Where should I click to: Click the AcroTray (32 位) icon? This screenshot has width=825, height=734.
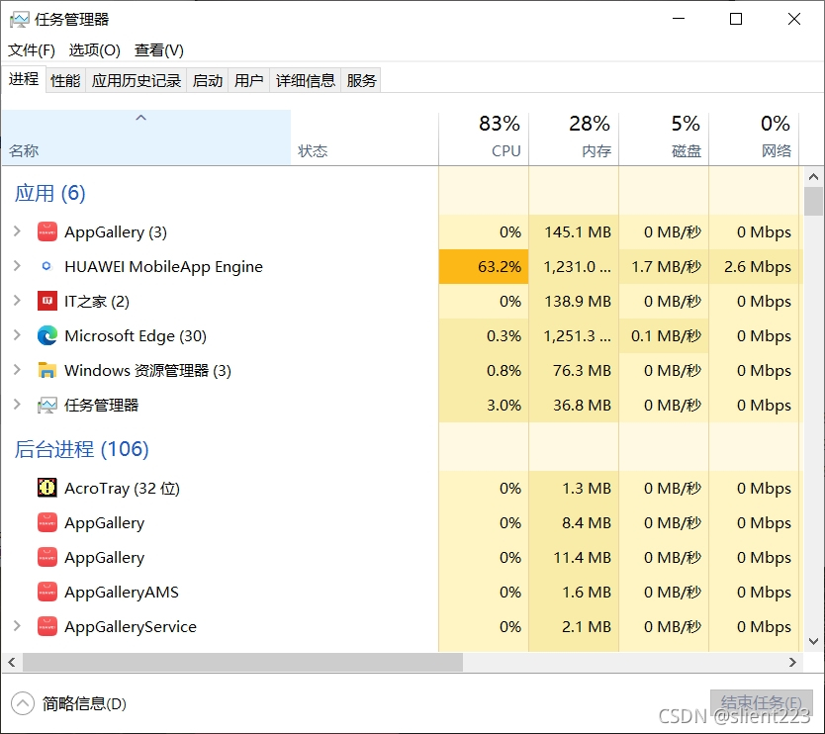pyautogui.click(x=47, y=488)
